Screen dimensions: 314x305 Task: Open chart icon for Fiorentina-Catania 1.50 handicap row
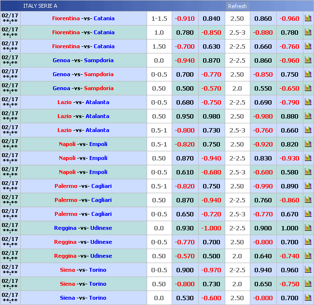pos(308,47)
